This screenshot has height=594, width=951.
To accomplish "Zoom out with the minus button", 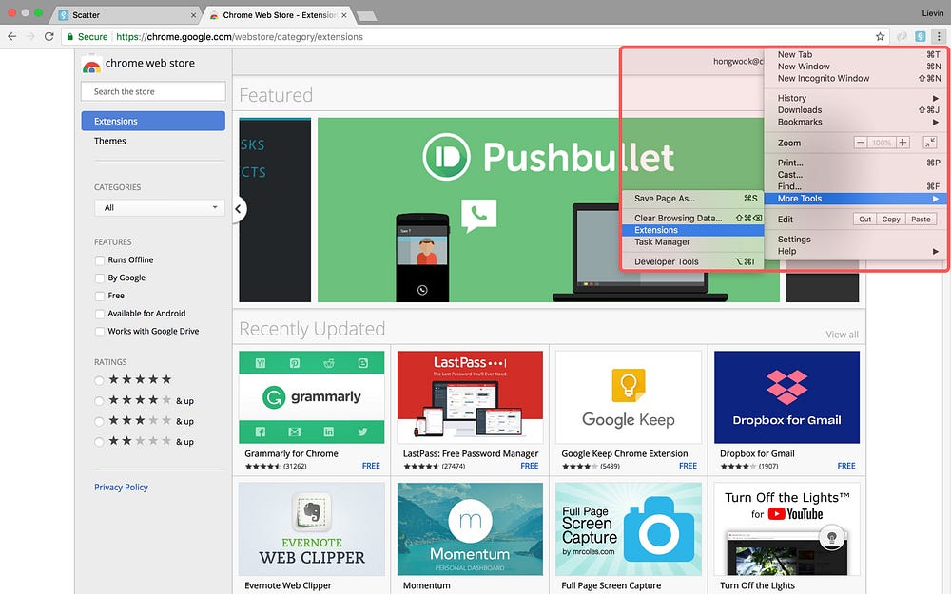I will [x=860, y=143].
